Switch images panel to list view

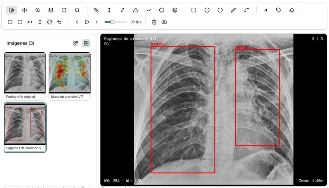tap(76, 43)
